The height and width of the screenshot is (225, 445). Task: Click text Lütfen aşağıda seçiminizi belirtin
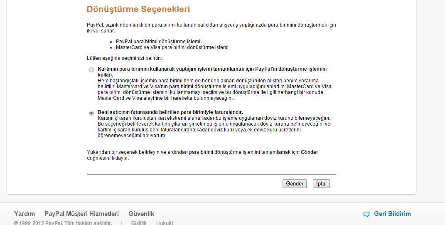point(124,58)
